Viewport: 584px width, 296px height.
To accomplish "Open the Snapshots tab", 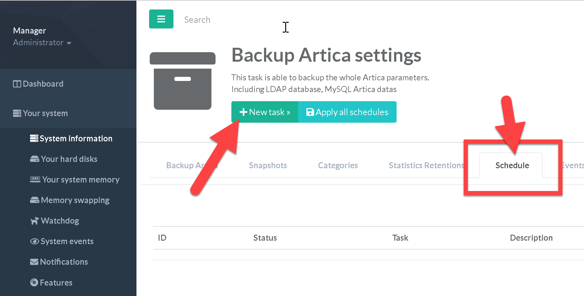I will [x=268, y=165].
